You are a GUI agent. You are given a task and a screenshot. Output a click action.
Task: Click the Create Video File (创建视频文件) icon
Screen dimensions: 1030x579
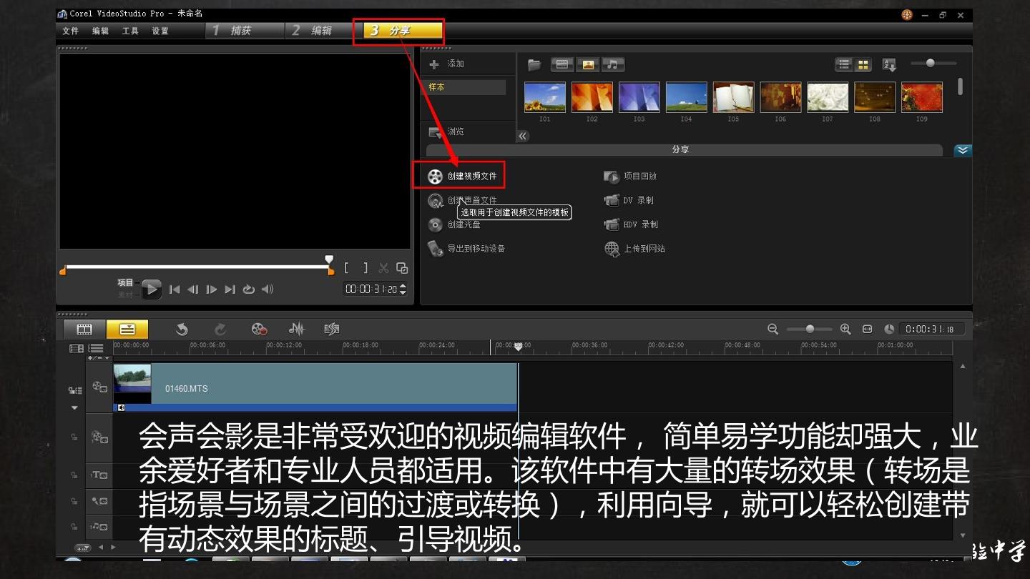(x=435, y=176)
